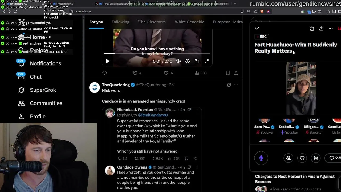Viewport: 341px width, 192px height.
Task: Open TheQuartering profile name
Action: pos(116,85)
